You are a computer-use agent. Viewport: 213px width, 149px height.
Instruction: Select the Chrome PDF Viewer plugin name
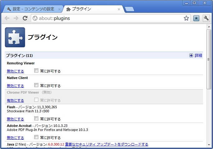point(23,93)
